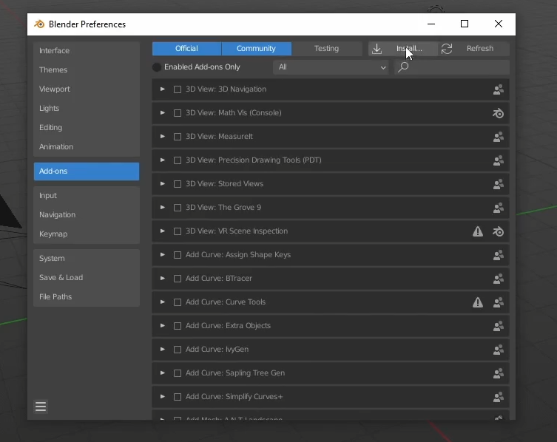Screen dimensions: 557x442
Task: Click the community icon on Sapling Tree Gen row
Action: 499,373
